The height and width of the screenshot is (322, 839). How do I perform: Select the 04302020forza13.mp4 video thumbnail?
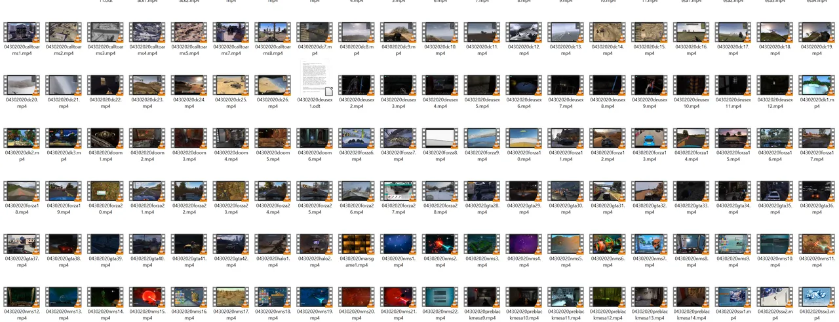pyautogui.click(x=650, y=138)
